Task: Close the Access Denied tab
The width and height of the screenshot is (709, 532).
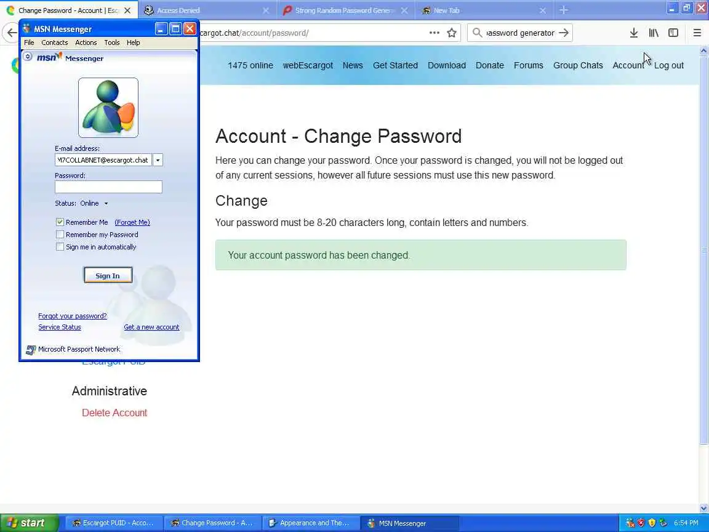Action: pos(266,10)
